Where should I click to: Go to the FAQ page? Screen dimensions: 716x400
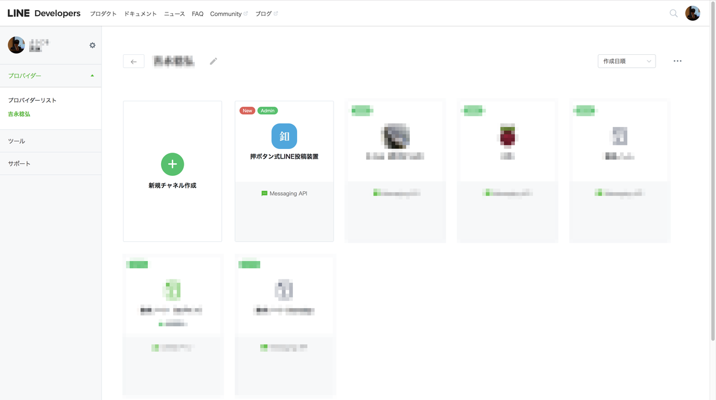tap(197, 13)
